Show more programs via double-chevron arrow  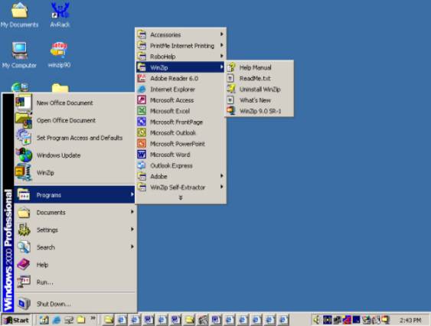(181, 197)
